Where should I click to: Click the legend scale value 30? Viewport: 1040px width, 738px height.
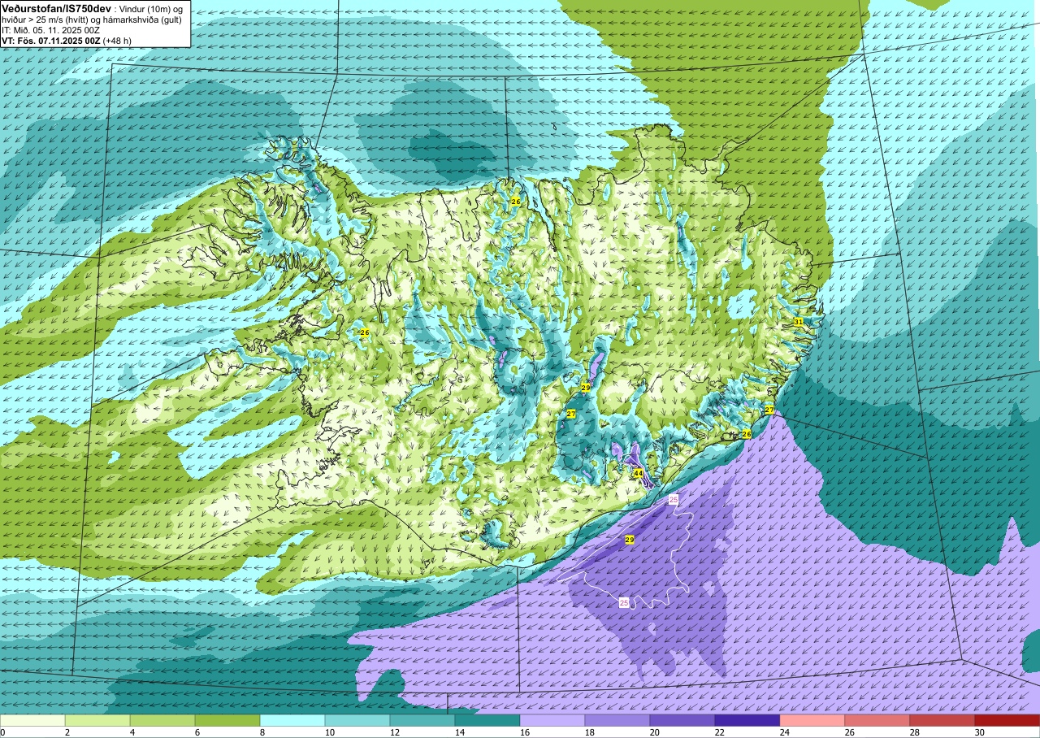click(x=980, y=732)
